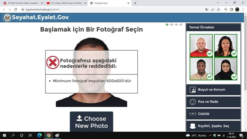This screenshot has width=247, height=139.
Task: Open the tab search dropdown arrow
Action: point(218,3)
